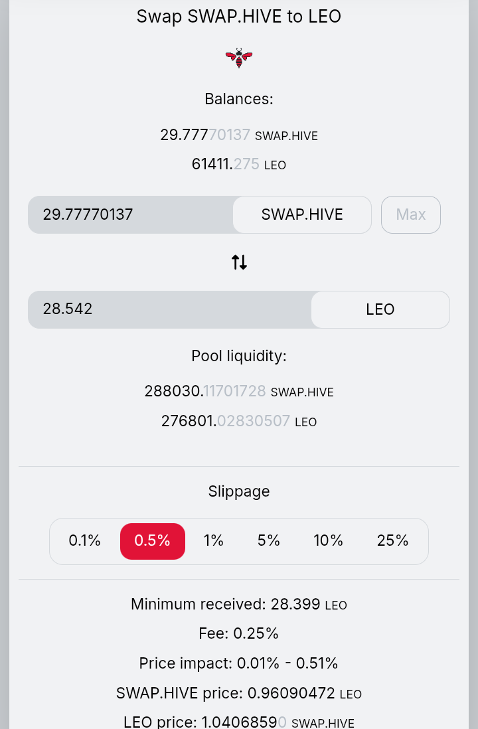Swap token direction with the arrows icon
The height and width of the screenshot is (729, 478).
239,262
